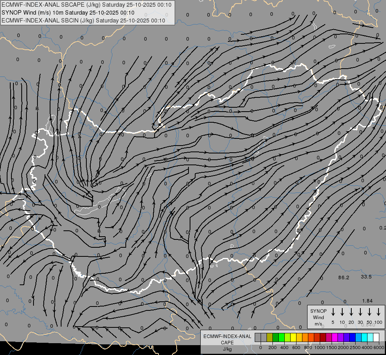Click the 1.84 value on the map
The width and height of the screenshot is (386, 355).
click(367, 301)
